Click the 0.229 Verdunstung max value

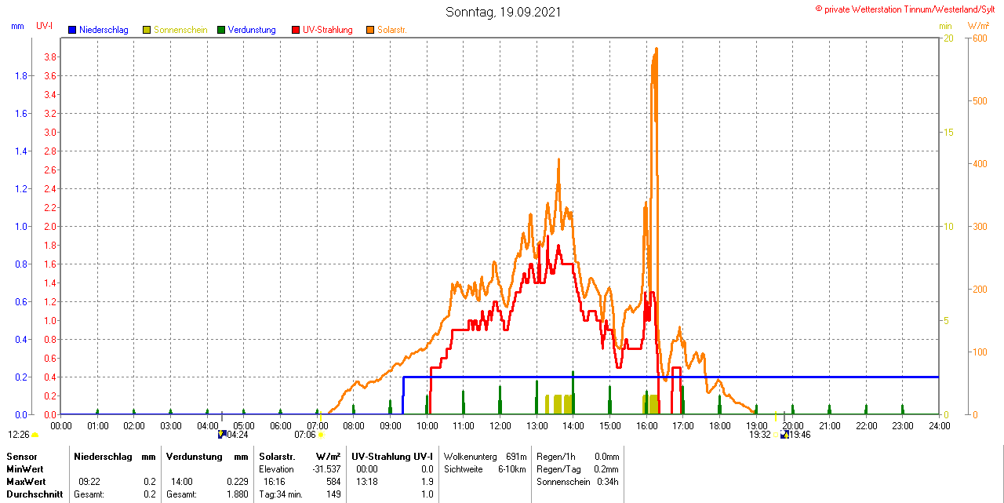[237, 481]
